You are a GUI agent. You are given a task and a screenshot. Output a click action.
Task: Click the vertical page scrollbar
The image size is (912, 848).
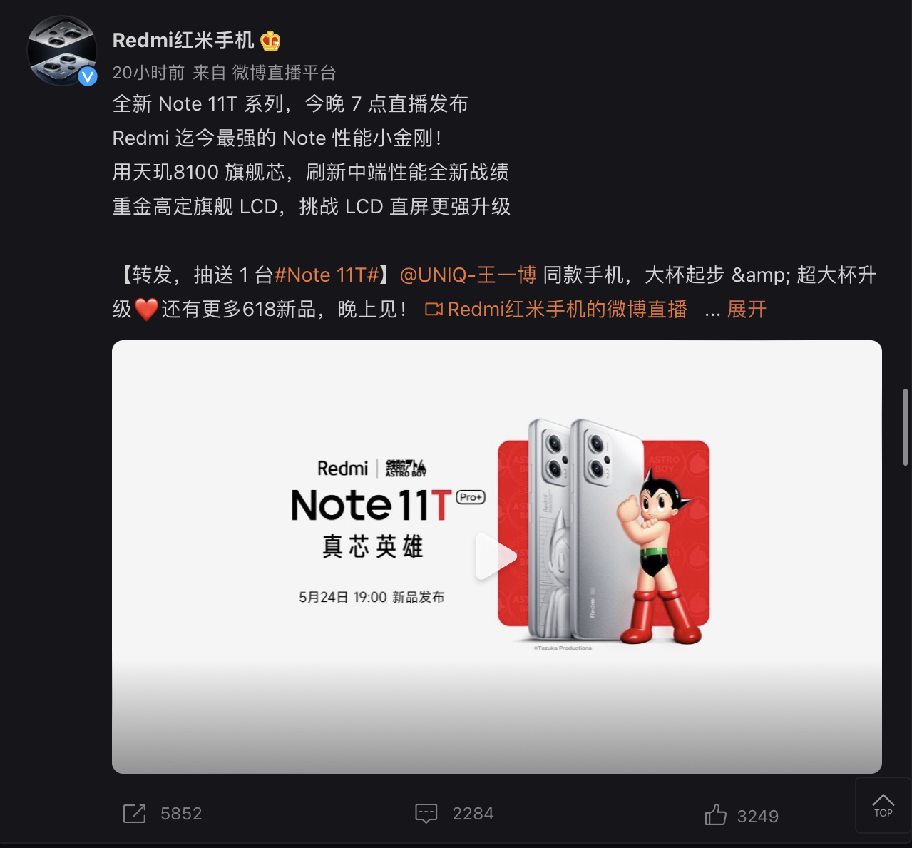click(x=906, y=427)
